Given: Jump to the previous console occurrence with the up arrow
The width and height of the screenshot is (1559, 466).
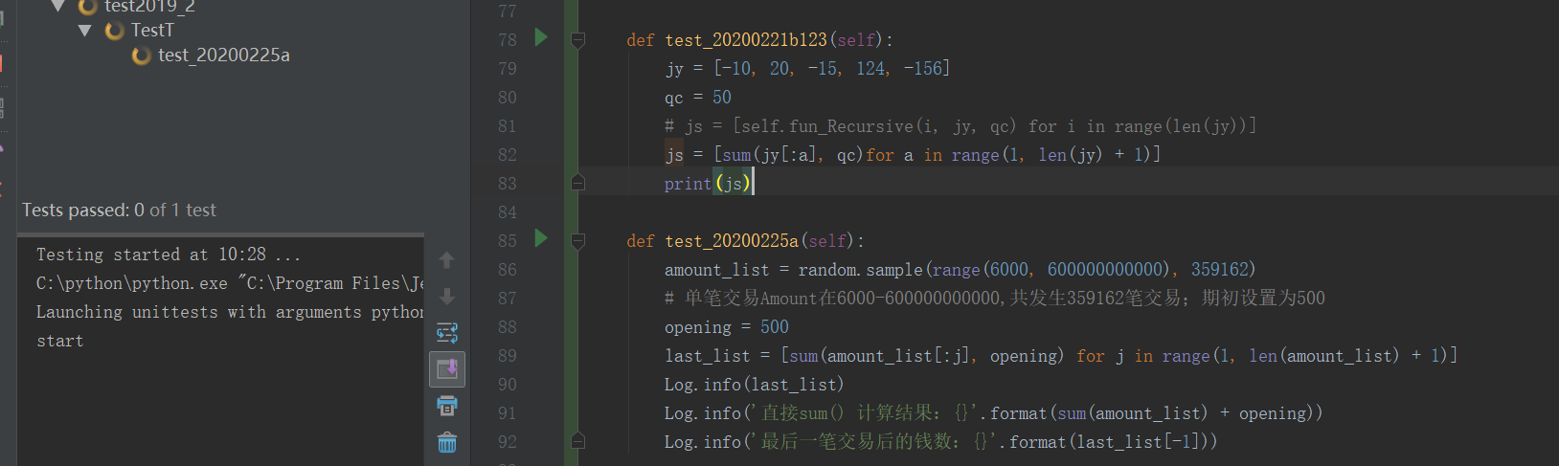Looking at the screenshot, I should pyautogui.click(x=446, y=260).
